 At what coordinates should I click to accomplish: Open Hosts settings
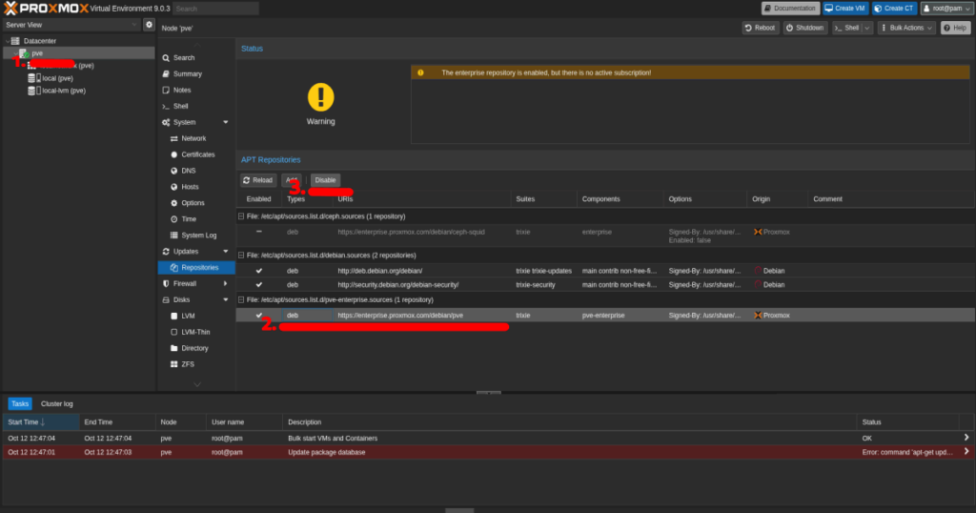[196, 188]
